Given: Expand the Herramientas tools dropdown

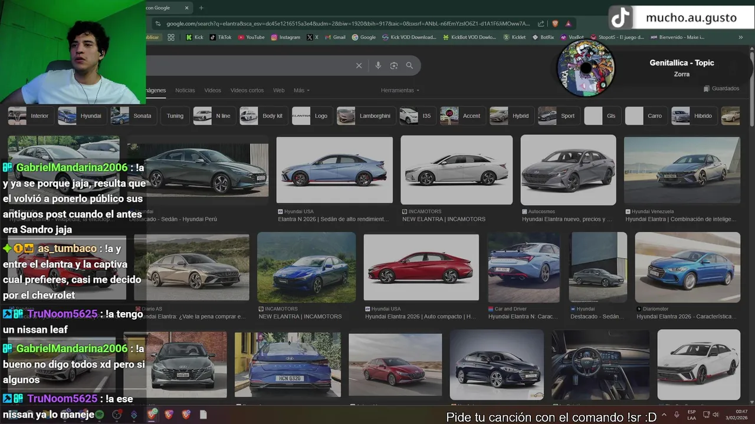Looking at the screenshot, I should (400, 90).
